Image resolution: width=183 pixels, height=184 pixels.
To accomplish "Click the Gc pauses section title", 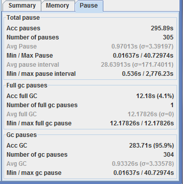I will 22,135.
